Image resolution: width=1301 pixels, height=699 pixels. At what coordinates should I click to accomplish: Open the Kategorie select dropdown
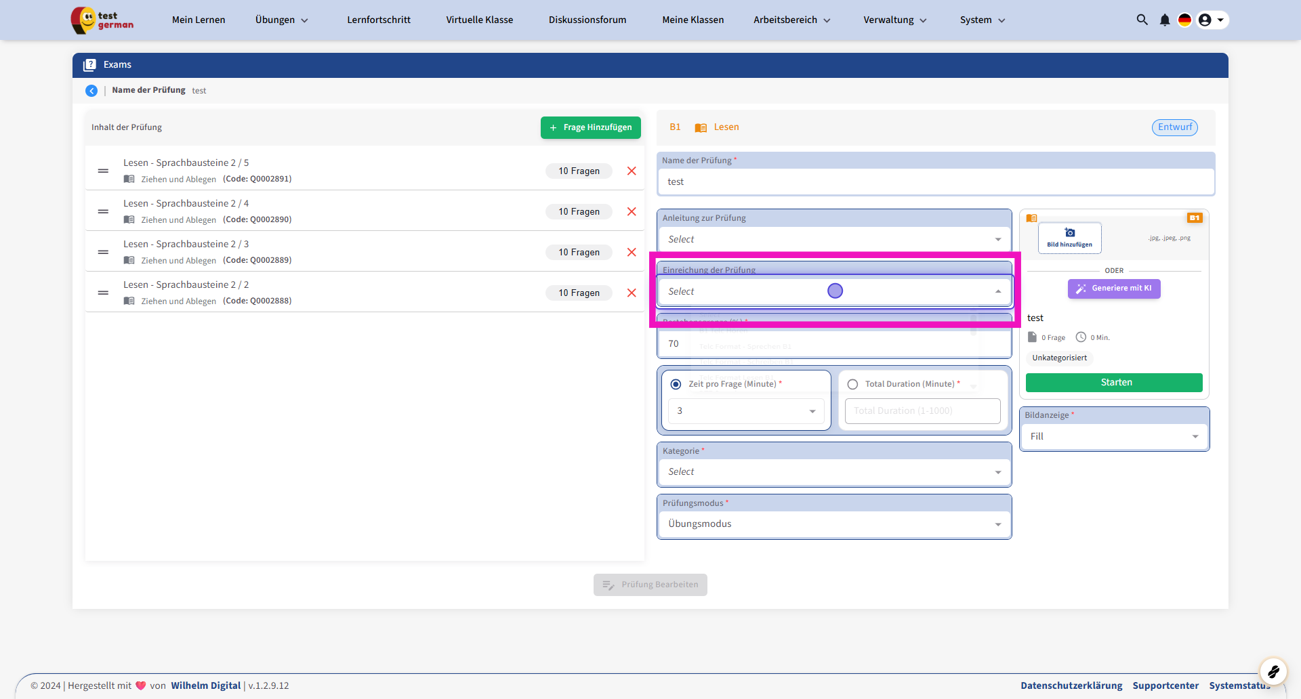coord(833,471)
